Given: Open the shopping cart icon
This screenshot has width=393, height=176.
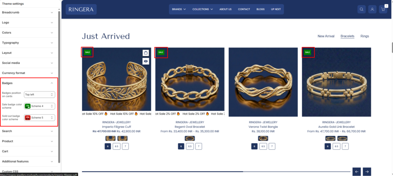Looking at the screenshot, I should (383, 9).
